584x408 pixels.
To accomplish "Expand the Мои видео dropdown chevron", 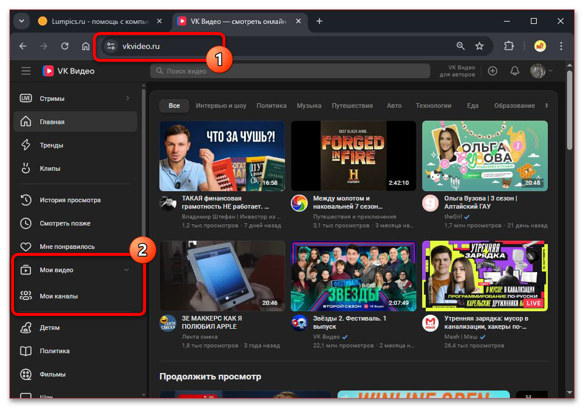I will tap(127, 270).
